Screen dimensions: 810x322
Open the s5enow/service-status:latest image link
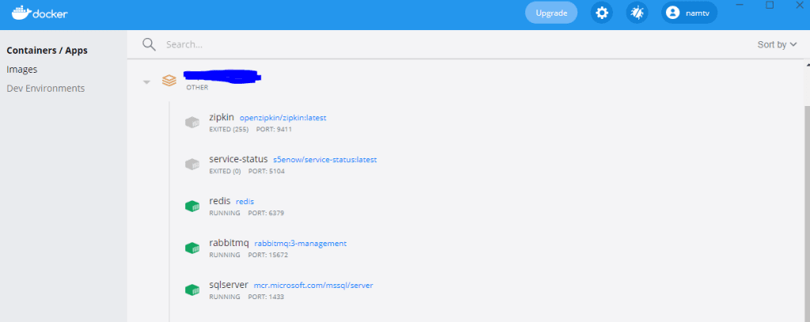tap(325, 160)
